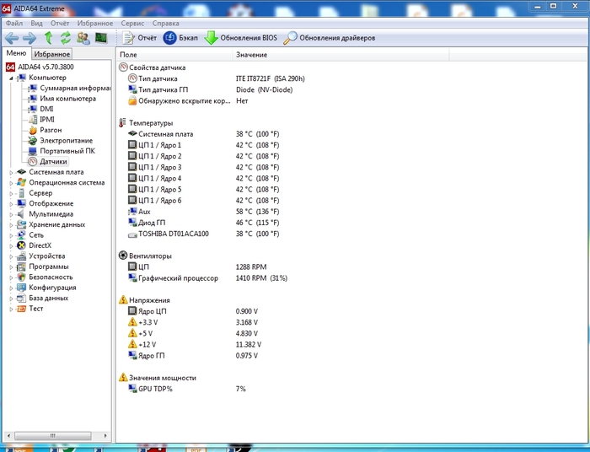Expand the Операционная система tree node
This screenshot has width=590, height=452.
(11, 183)
